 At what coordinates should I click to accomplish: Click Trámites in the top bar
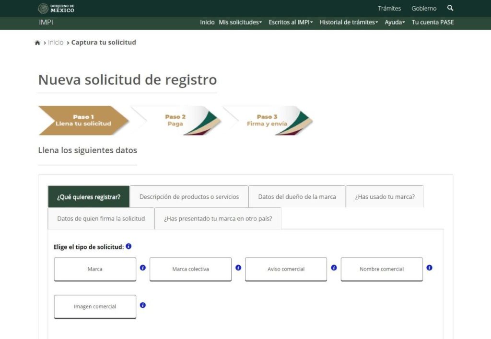tap(388, 8)
